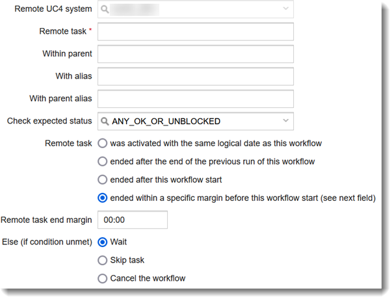Open the ANY_OK_OR_UNBLOCKED combo box

(196, 121)
